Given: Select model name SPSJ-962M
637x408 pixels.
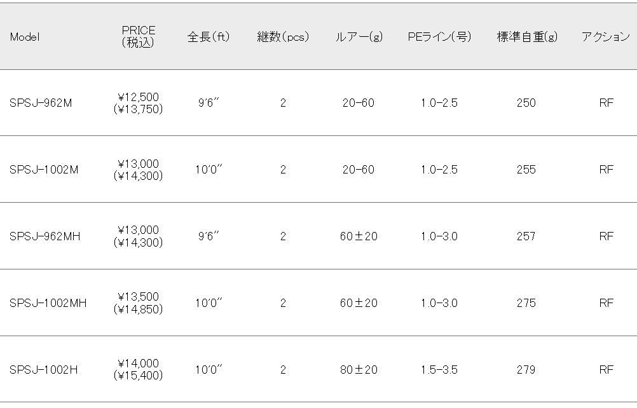Looking at the screenshot, I should [x=41, y=103].
